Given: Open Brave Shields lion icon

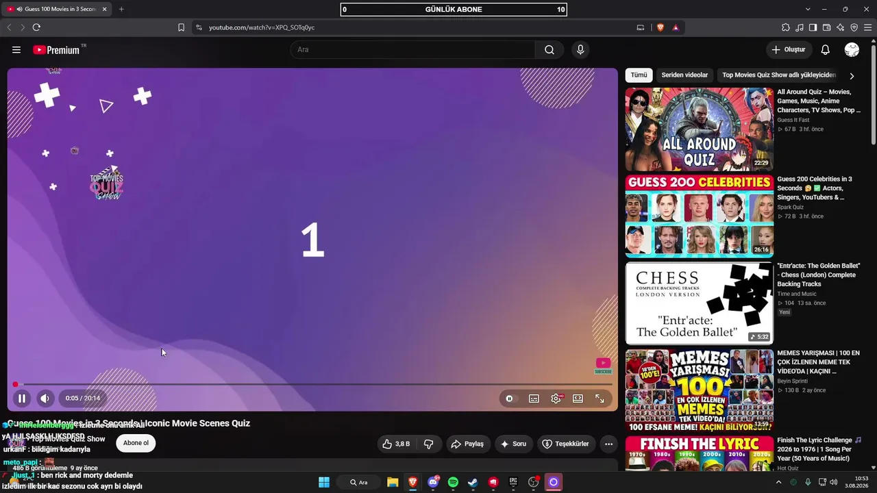Looking at the screenshot, I should pyautogui.click(x=660, y=27).
